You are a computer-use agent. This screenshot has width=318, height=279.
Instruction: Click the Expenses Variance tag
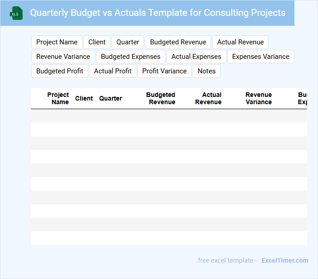tap(260, 57)
